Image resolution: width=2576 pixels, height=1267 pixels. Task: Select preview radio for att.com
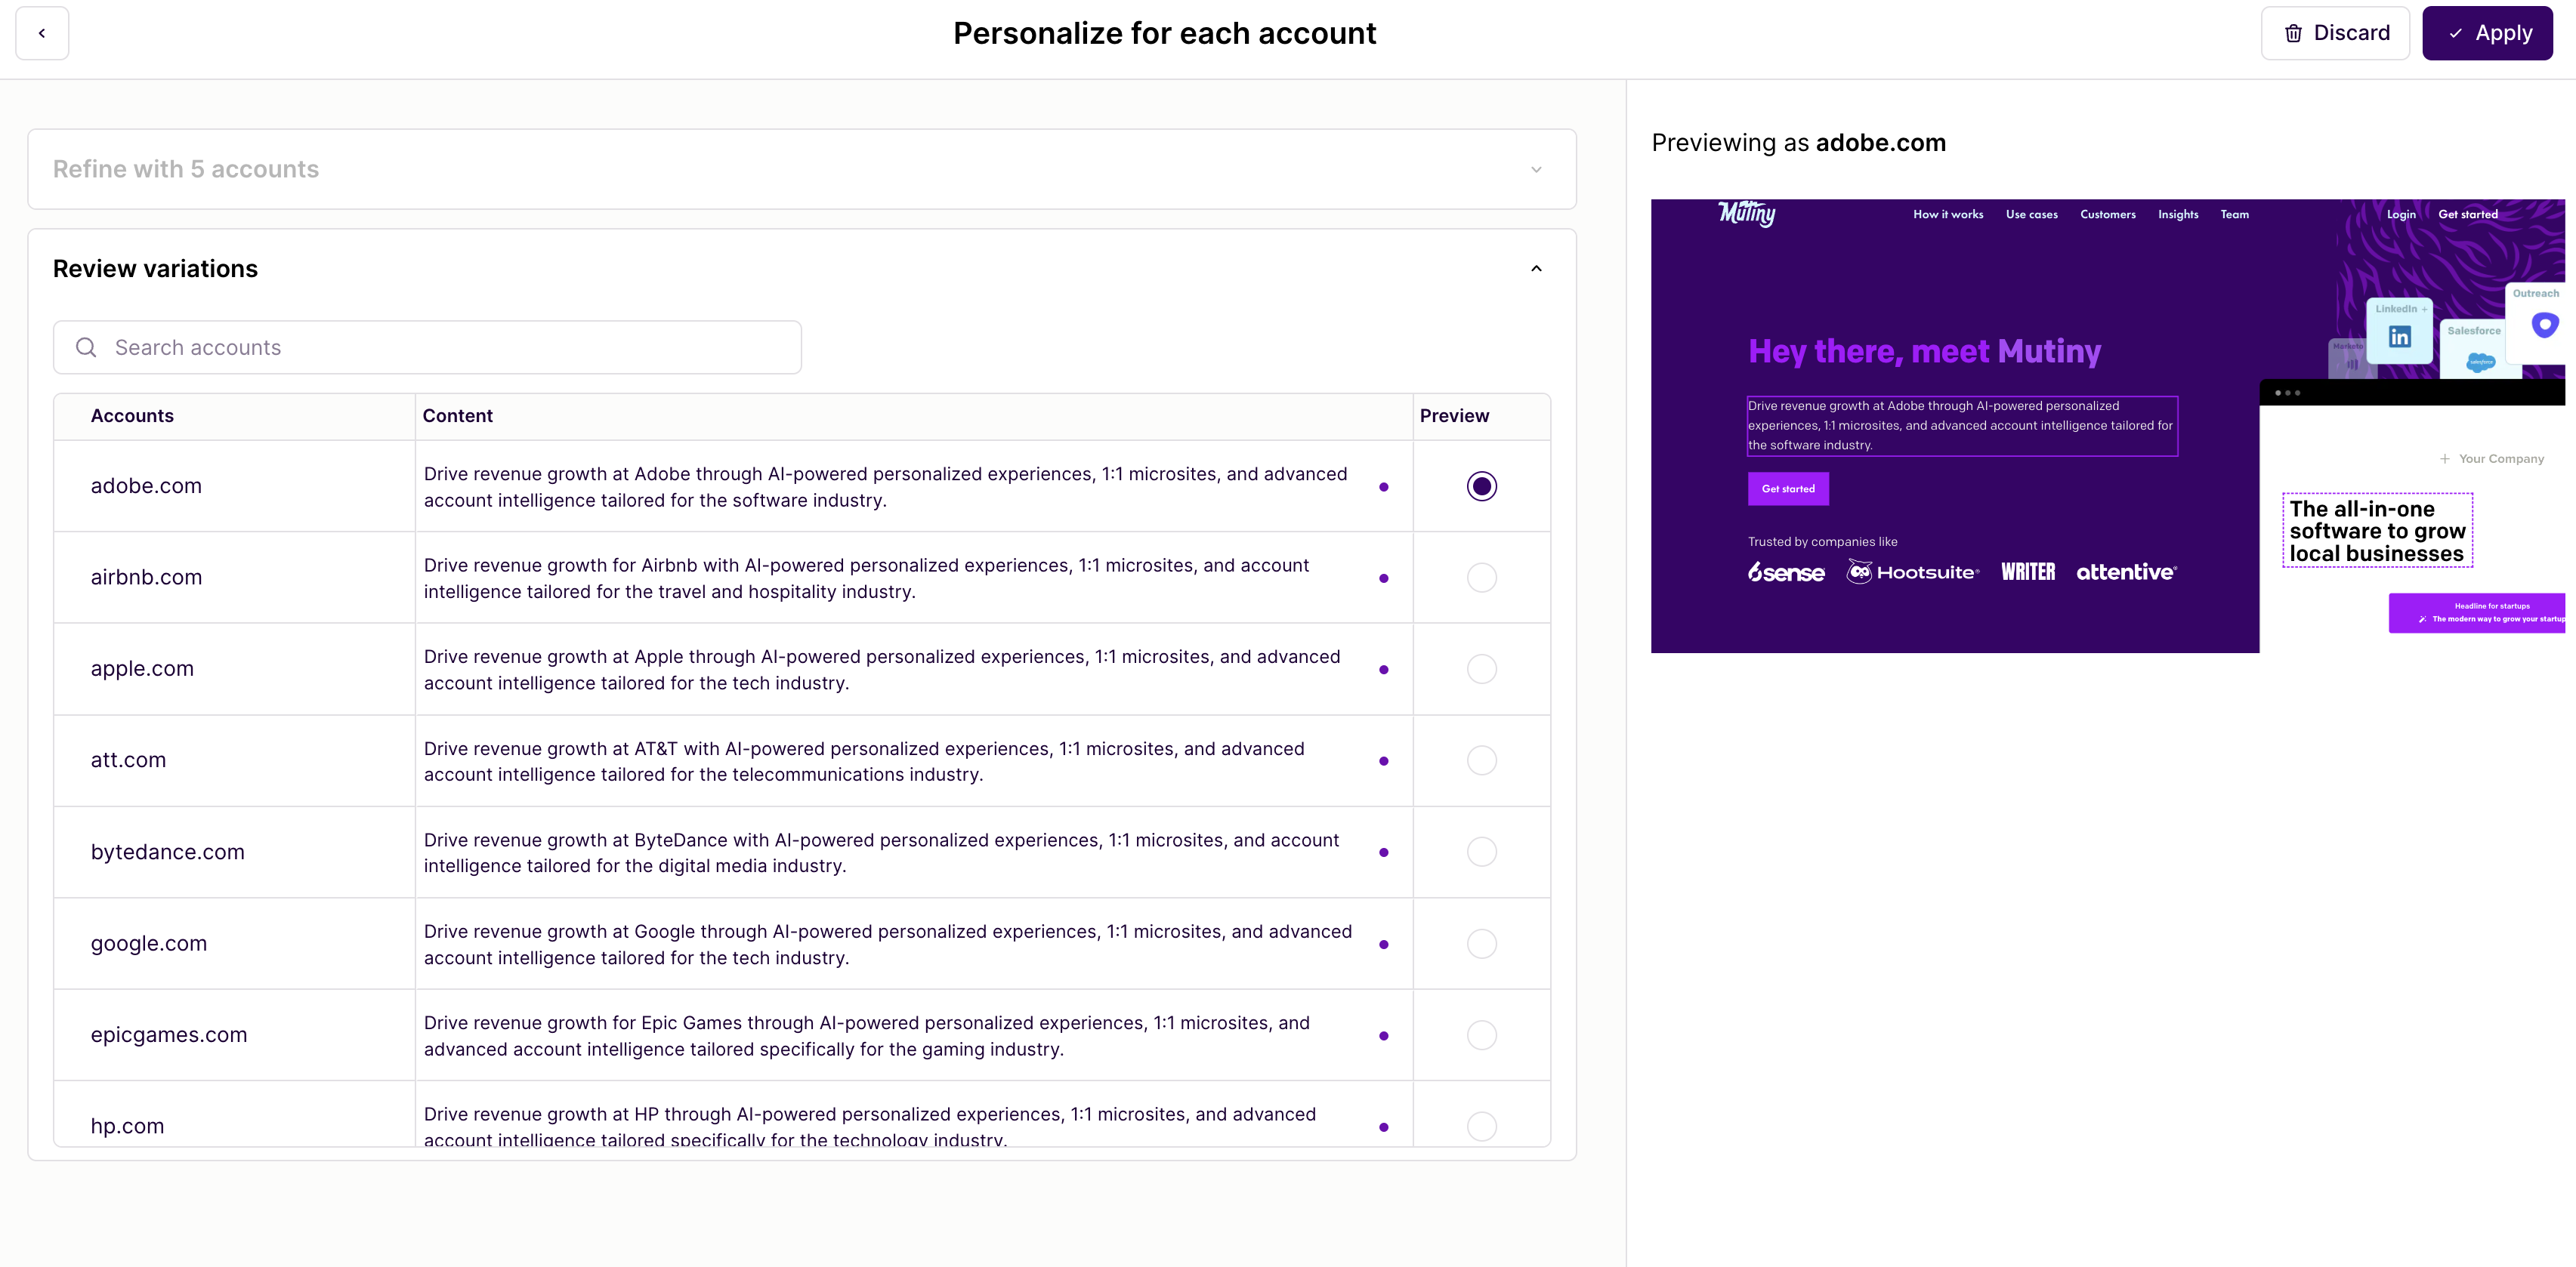tap(1481, 760)
